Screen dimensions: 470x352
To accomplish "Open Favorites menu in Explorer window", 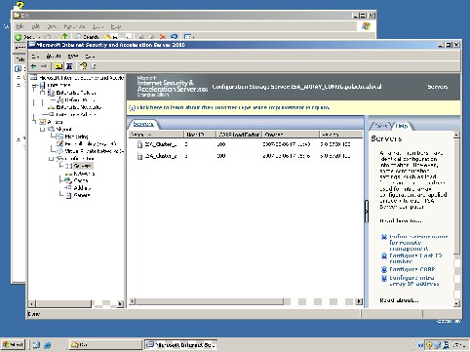I will point(74,26).
